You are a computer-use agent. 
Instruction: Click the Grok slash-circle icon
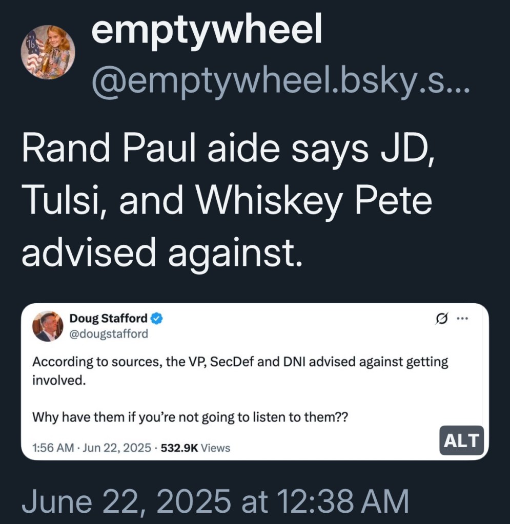[x=440, y=319]
